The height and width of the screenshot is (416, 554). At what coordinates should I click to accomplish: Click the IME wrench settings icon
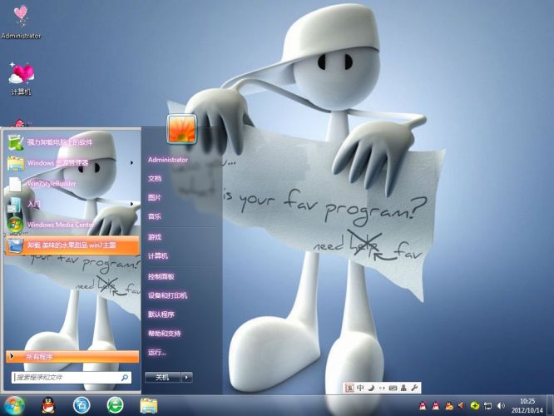[413, 388]
